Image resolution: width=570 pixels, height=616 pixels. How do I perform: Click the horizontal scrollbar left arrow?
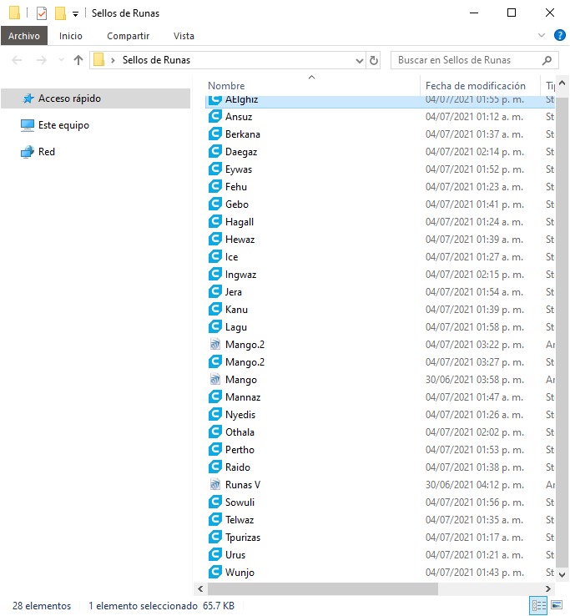[200, 588]
